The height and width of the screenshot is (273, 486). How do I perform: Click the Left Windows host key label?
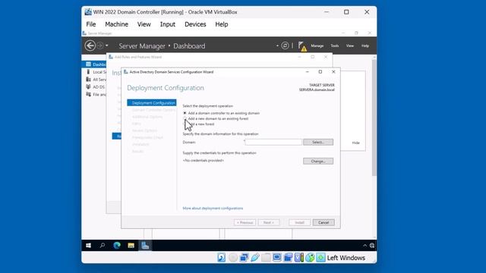[x=346, y=258]
